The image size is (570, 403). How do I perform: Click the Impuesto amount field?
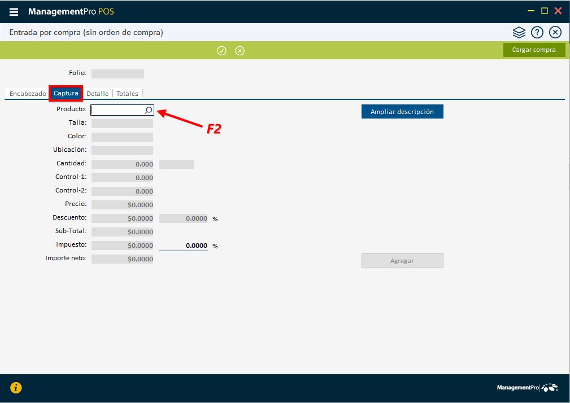(122, 246)
